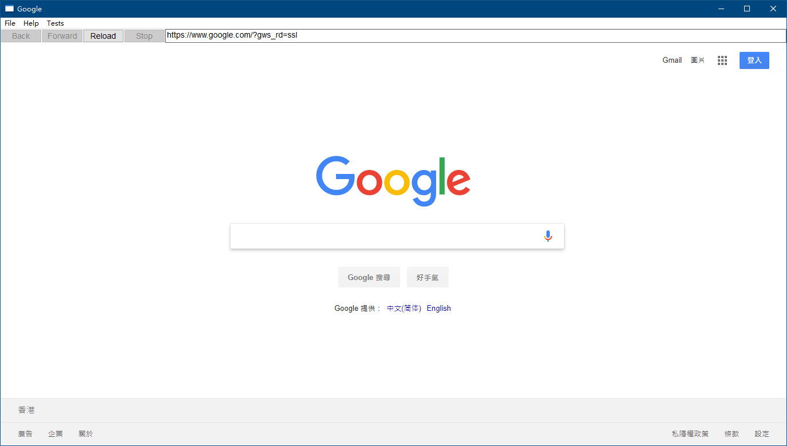787x446 pixels.
Task: Start voice search with microphone icon
Action: tap(548, 236)
